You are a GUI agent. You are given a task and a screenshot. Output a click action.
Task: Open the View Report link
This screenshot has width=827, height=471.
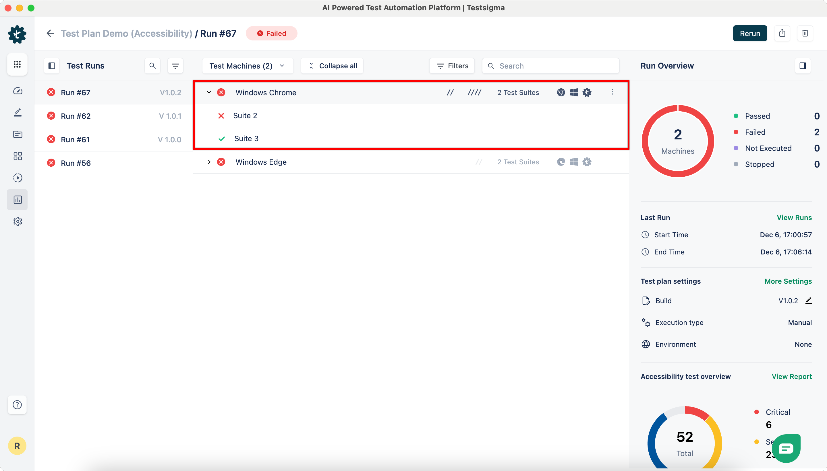click(791, 377)
